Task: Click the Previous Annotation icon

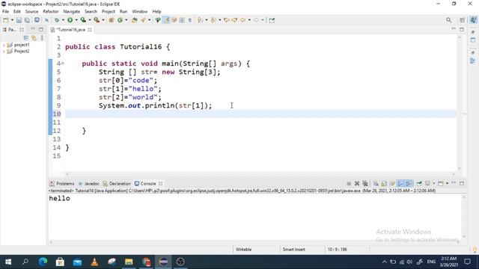Action: (x=213, y=20)
